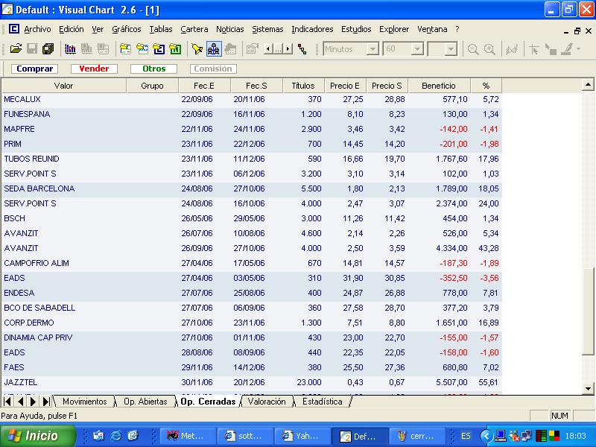The image size is (596, 447).
Task: Open the Sistemas menu
Action: pyautogui.click(x=267, y=29)
